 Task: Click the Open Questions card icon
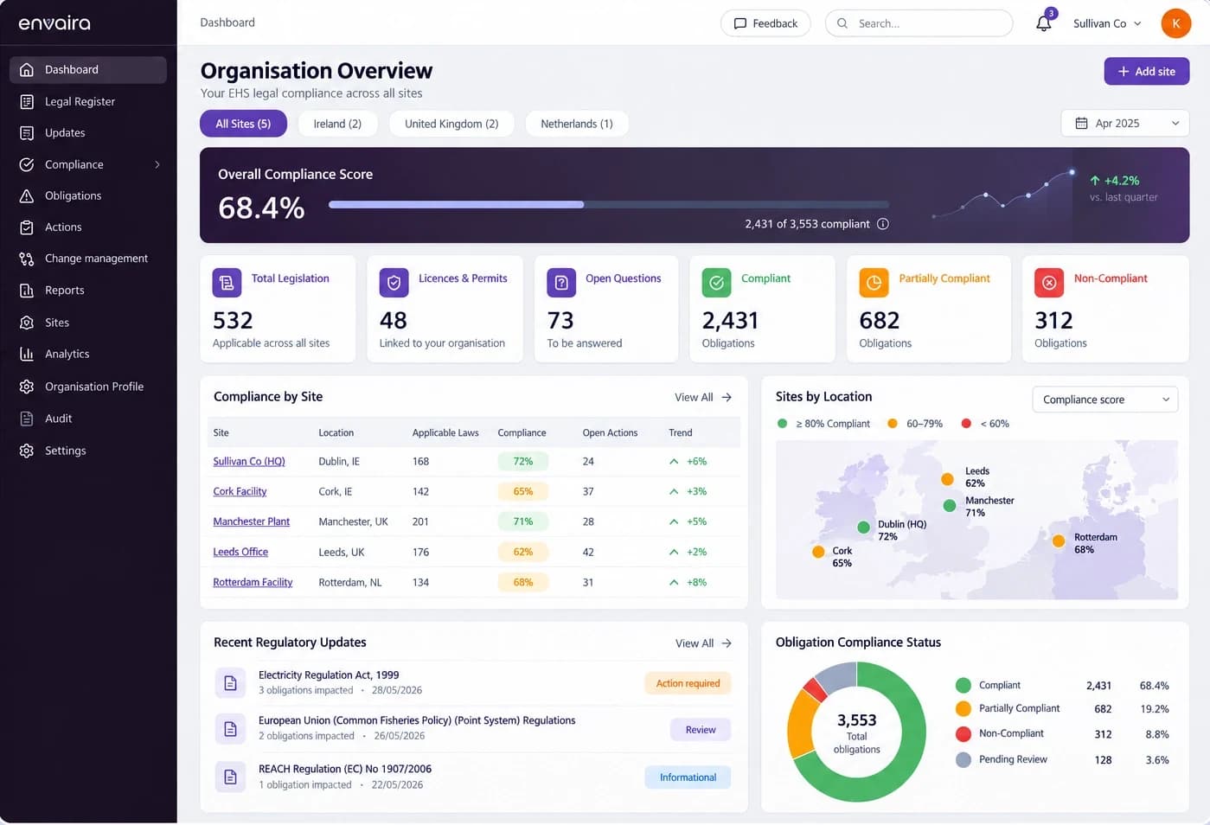click(561, 283)
